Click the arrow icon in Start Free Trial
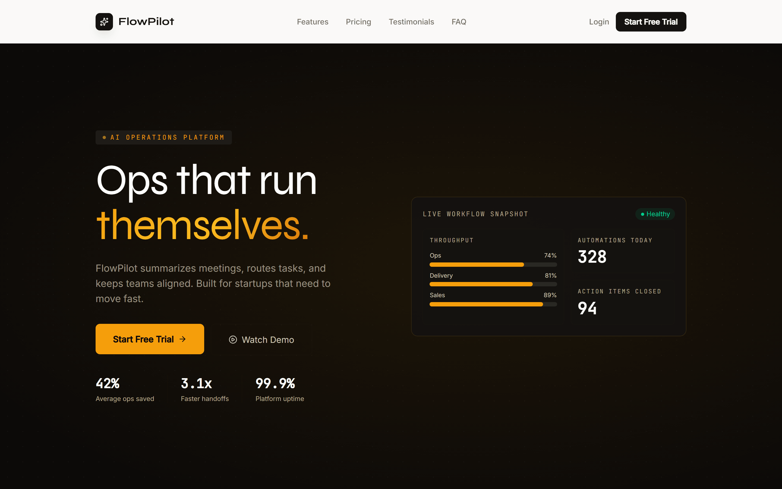The height and width of the screenshot is (489, 782). (x=182, y=339)
